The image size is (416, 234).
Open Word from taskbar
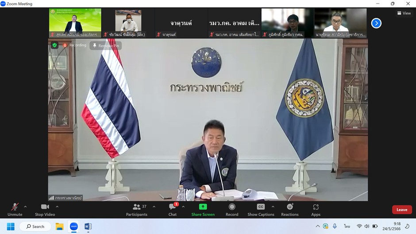[88, 226]
